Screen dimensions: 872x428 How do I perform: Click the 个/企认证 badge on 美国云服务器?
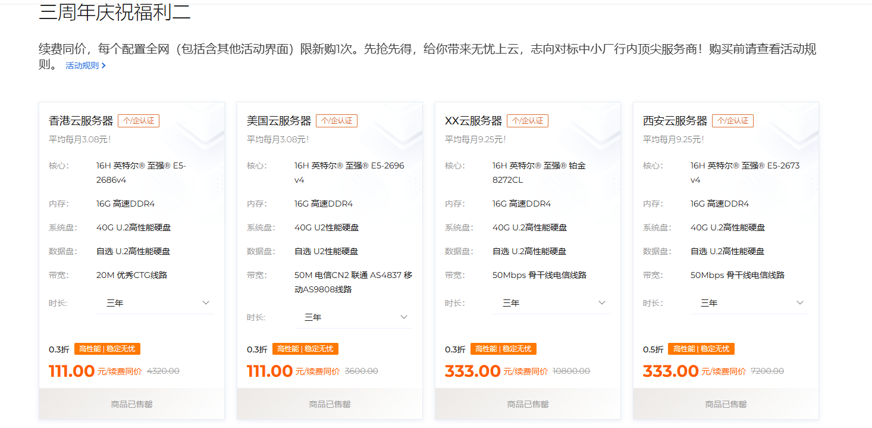(x=337, y=121)
